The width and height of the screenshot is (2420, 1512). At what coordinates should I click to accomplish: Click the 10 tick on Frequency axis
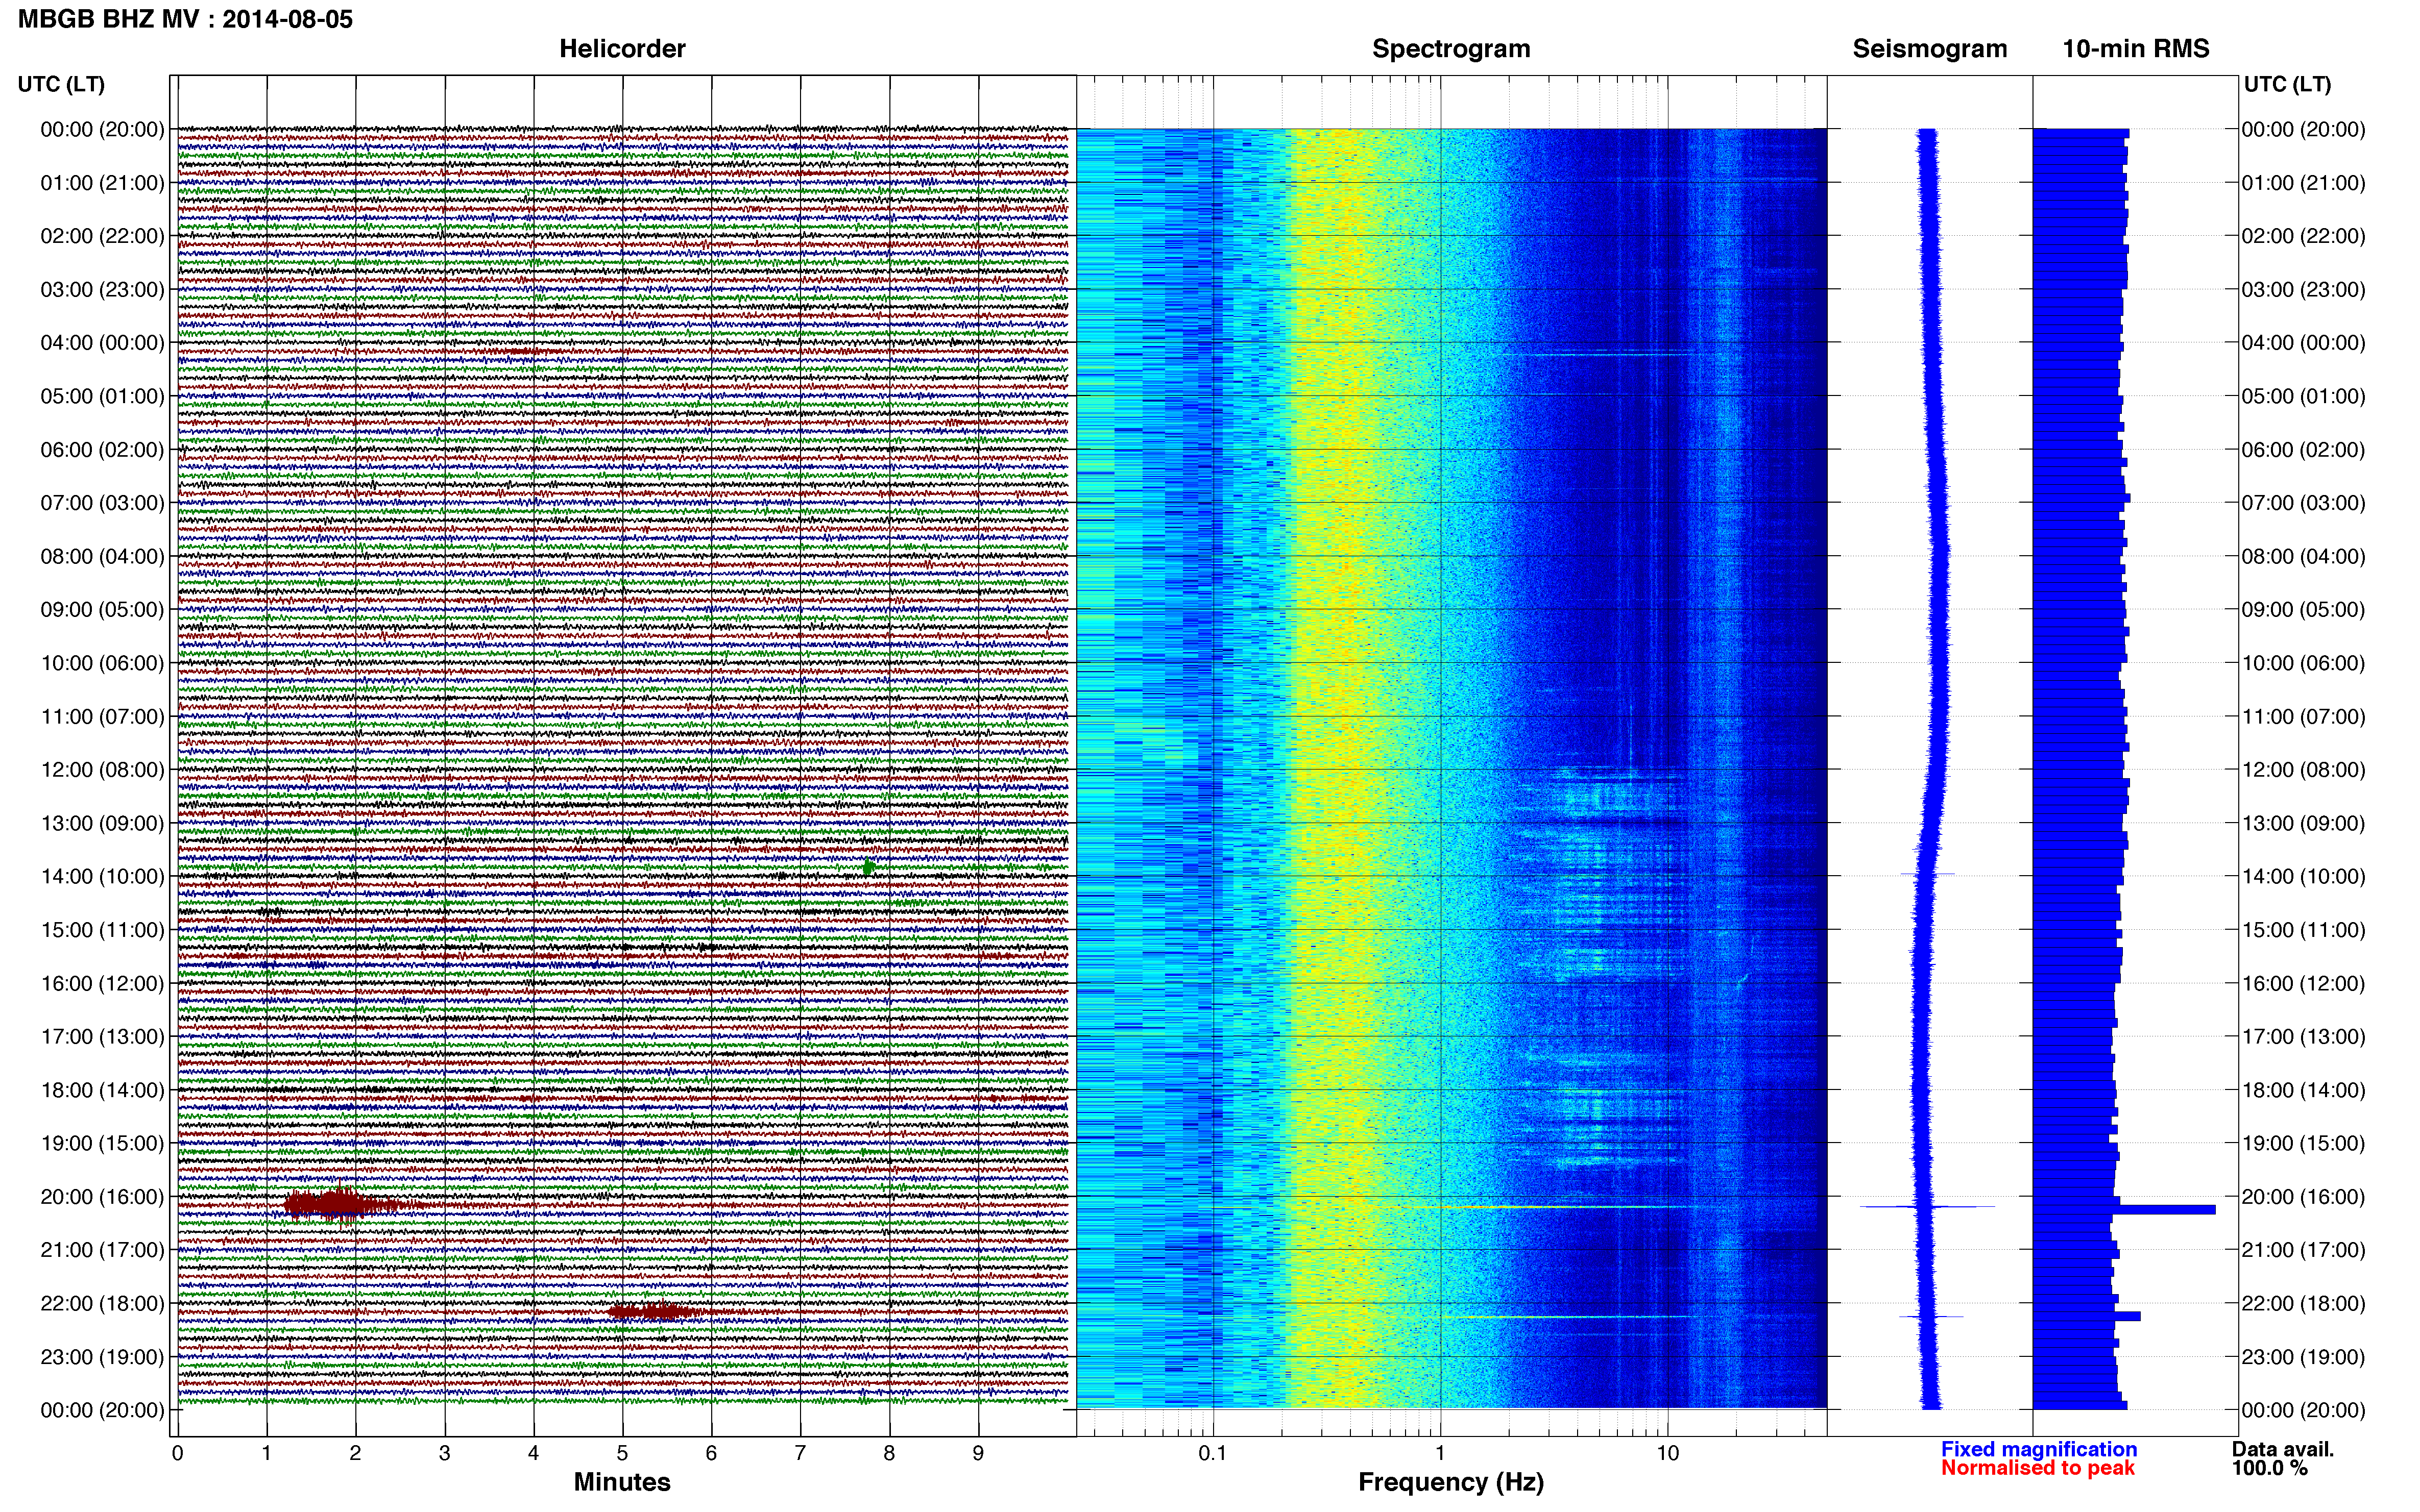(x=1667, y=1453)
